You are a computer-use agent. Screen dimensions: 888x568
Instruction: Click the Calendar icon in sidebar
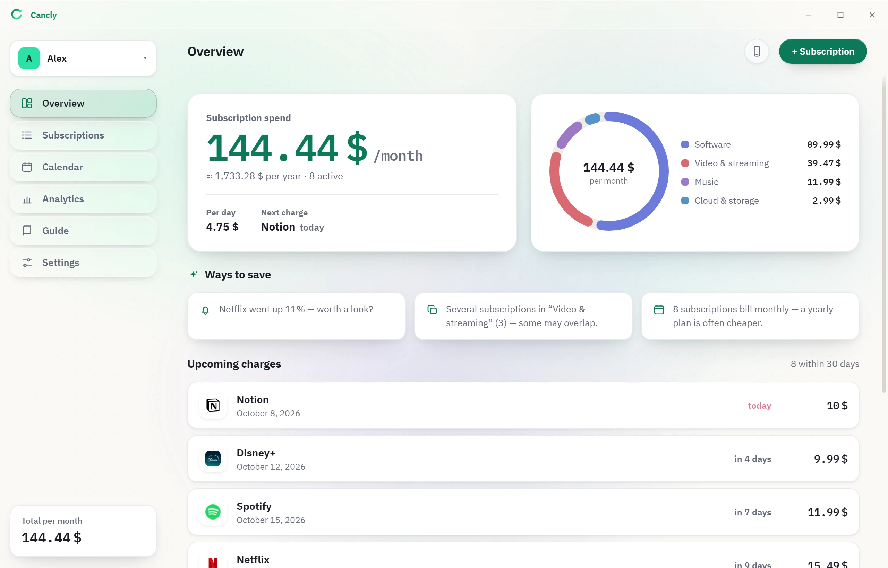[27, 167]
